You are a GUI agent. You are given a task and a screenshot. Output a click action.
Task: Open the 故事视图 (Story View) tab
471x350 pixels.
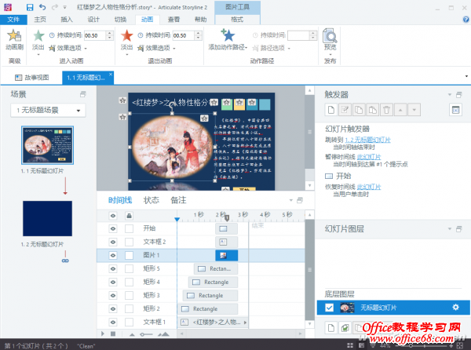37,77
